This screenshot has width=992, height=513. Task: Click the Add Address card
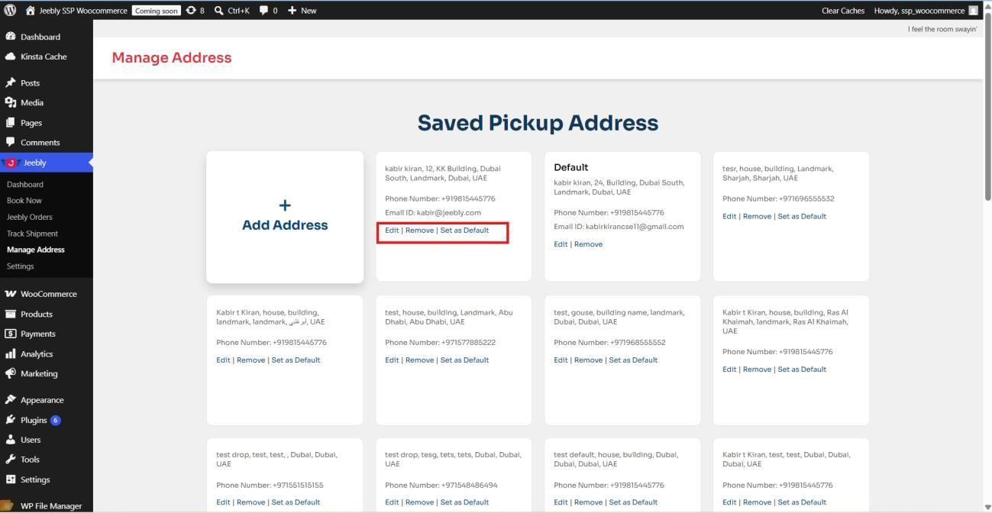285,217
